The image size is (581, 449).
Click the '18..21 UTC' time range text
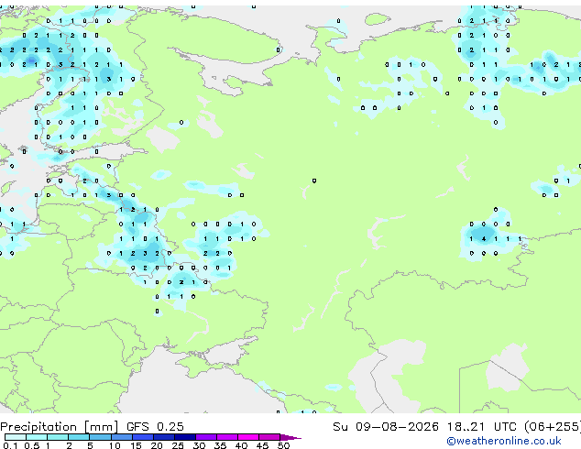pos(481,427)
